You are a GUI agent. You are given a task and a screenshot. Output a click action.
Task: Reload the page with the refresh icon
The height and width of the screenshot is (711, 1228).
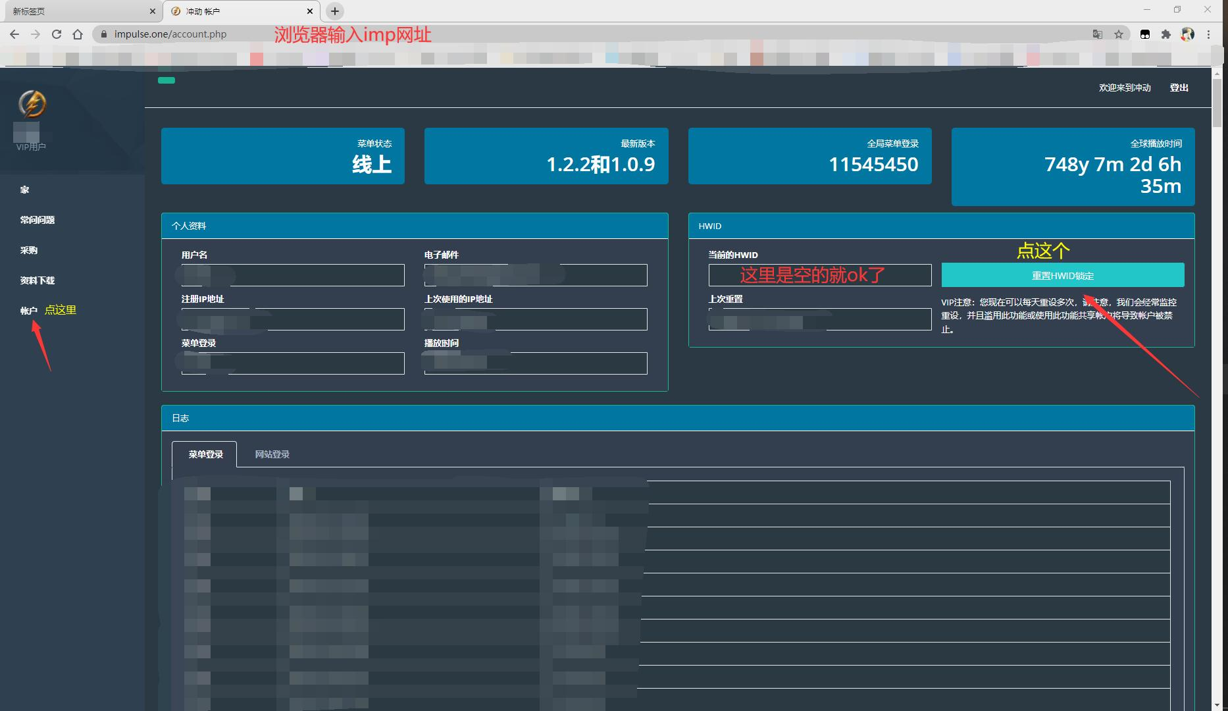point(57,34)
